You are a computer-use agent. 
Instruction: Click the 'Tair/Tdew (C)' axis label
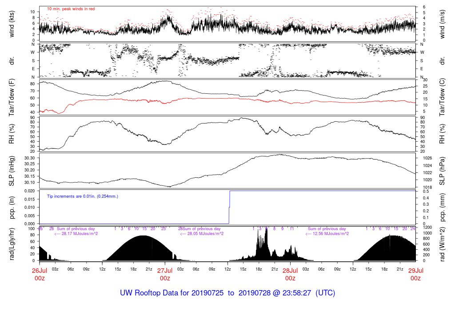click(442, 97)
